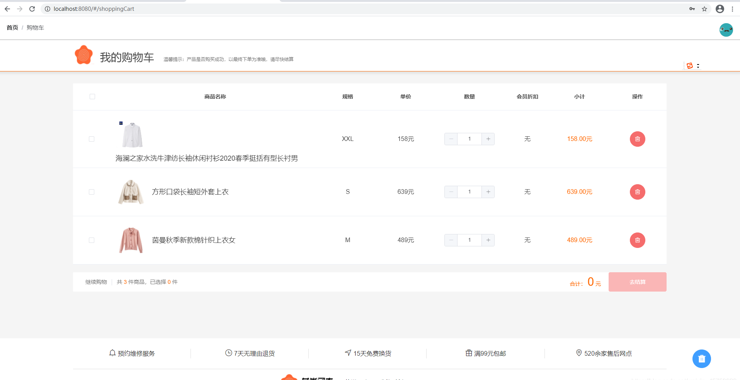Increase quantity of the size S jacket

488,192
